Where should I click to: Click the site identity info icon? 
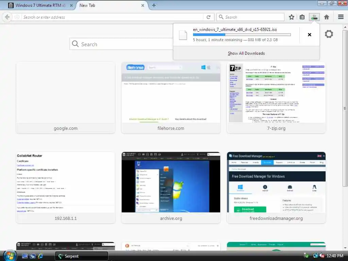(x=17, y=17)
